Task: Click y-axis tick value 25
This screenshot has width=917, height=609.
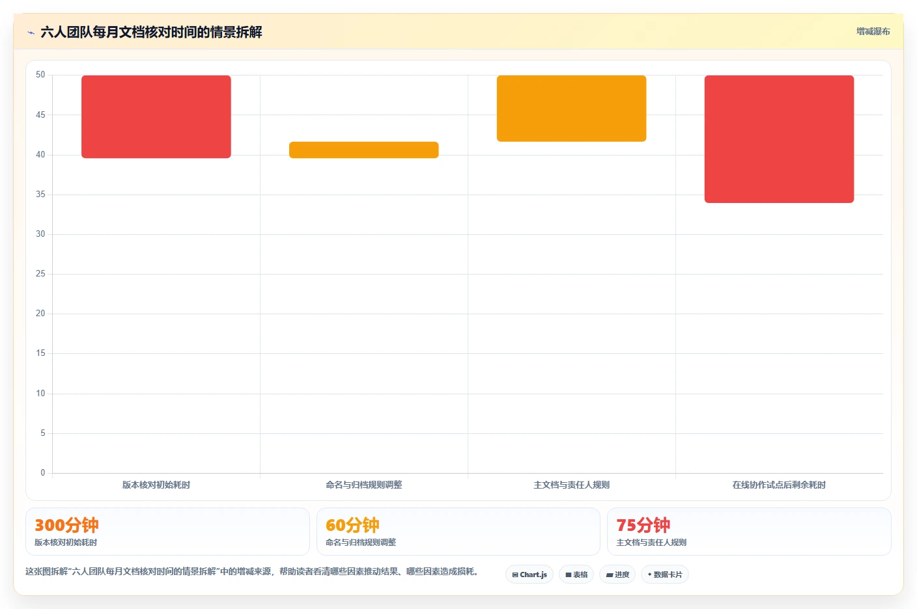Action: pos(40,274)
